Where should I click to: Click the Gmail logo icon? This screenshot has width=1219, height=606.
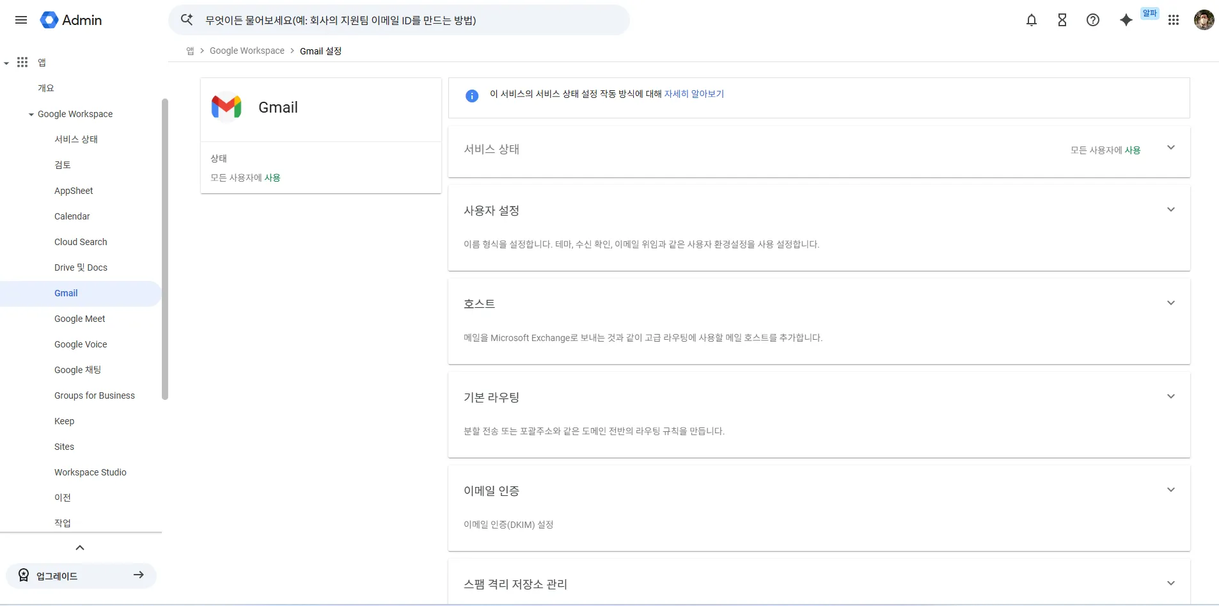click(x=226, y=107)
